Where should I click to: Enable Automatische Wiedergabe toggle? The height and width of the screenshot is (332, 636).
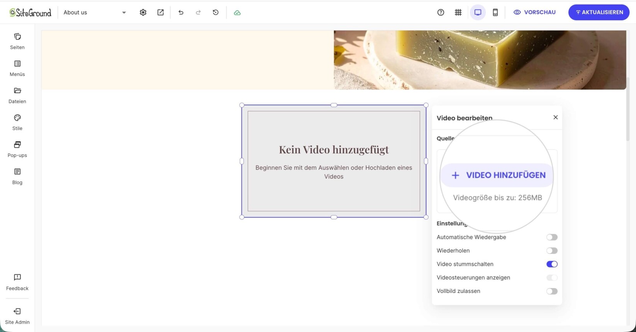pos(552,237)
